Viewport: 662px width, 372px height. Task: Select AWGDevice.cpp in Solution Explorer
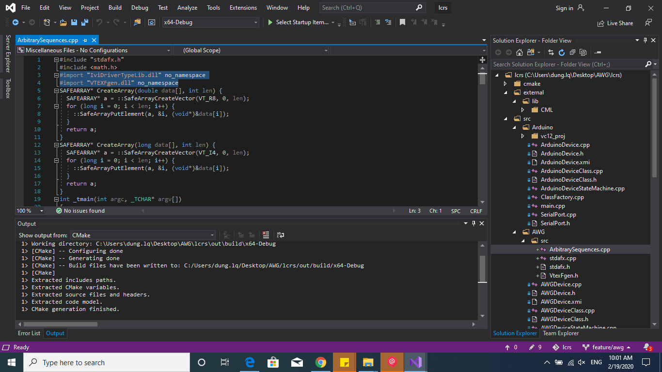coord(561,284)
